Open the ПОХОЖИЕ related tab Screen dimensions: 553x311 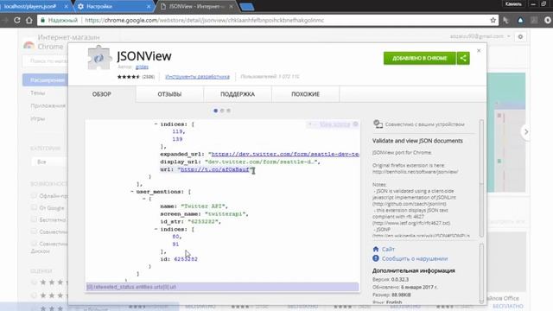pyautogui.click(x=305, y=94)
